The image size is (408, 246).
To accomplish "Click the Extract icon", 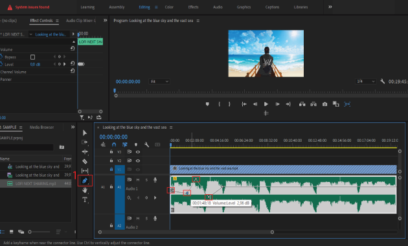I will [x=313, y=104].
